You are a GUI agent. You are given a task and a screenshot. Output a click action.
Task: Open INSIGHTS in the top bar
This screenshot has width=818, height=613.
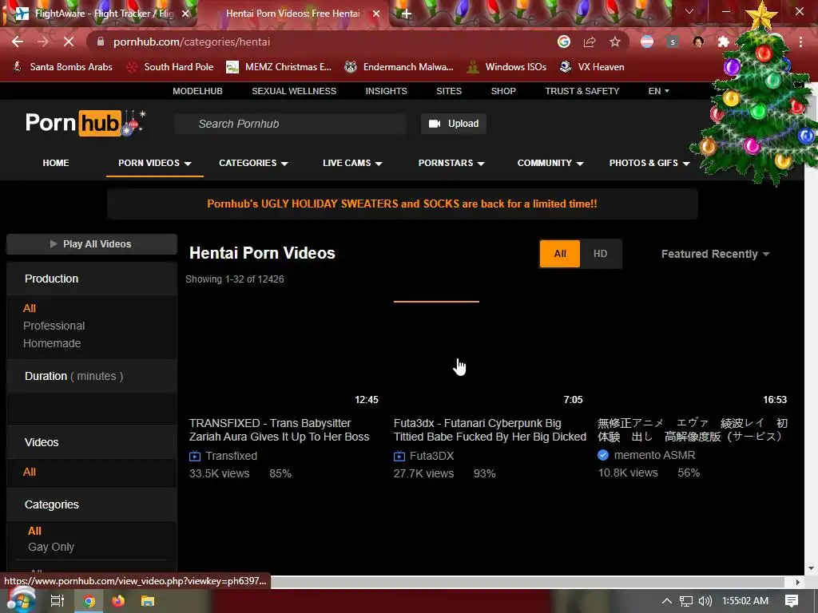[386, 91]
